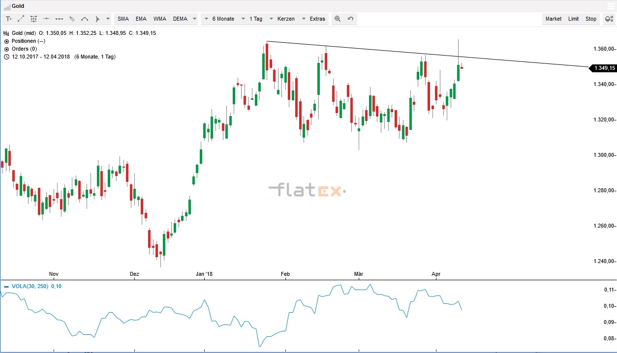Click the 1.240,00 price axis label
Screen dimensions: 617x353
point(605,261)
